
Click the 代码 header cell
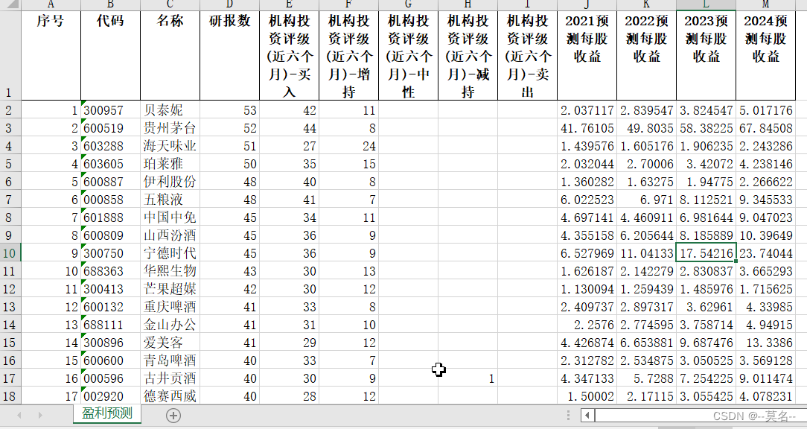coord(111,55)
